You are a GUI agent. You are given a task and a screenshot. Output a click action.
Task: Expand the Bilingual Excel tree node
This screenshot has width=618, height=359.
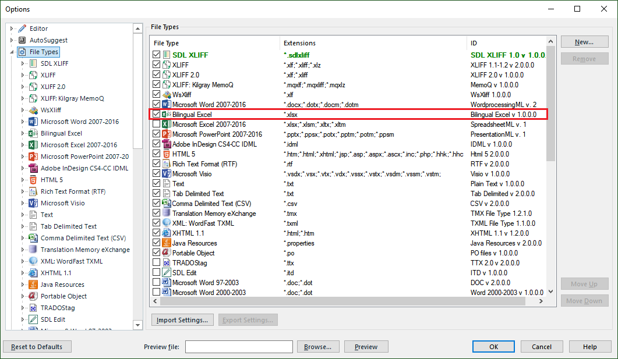tap(23, 133)
